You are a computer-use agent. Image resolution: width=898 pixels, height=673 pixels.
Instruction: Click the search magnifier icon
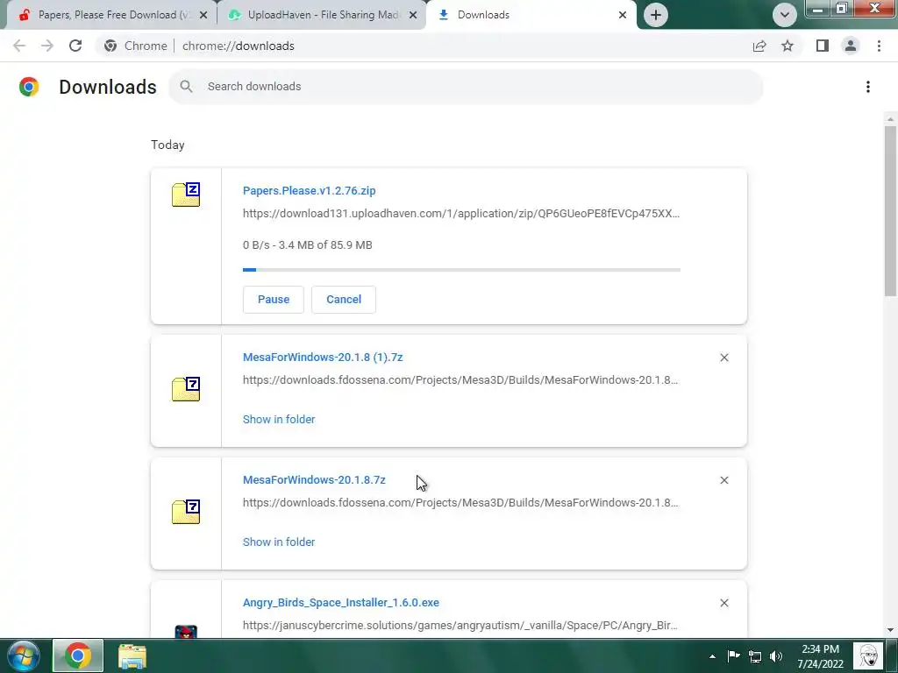coord(186,87)
